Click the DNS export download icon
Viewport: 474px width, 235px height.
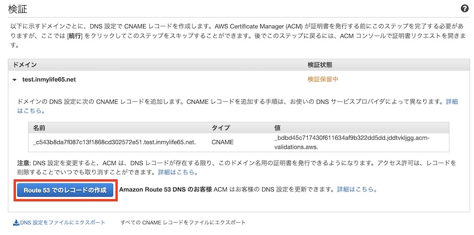[x=16, y=223]
